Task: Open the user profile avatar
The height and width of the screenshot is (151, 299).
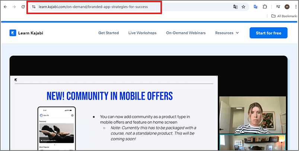Action: coord(287,7)
